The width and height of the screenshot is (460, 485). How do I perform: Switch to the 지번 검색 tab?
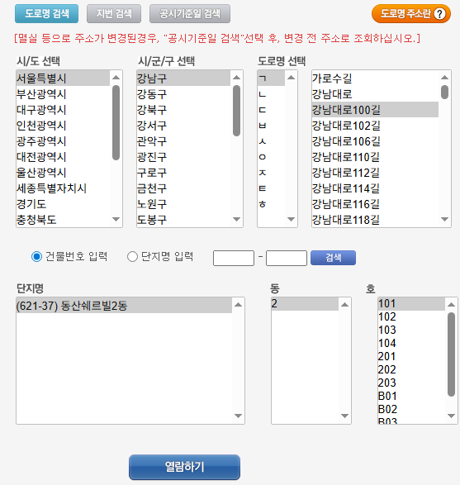tap(114, 13)
